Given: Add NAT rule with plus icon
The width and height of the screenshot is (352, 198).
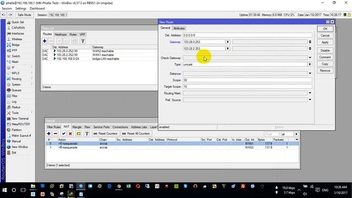Looking at the screenshot, I should pos(49,134).
